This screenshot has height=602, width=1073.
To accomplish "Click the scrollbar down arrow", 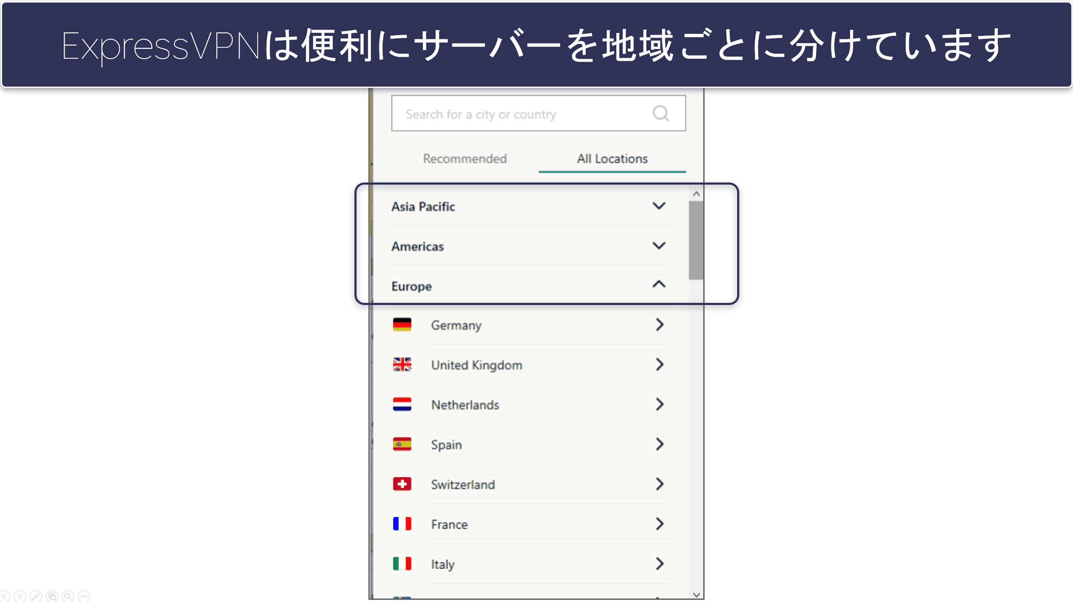I will (697, 594).
